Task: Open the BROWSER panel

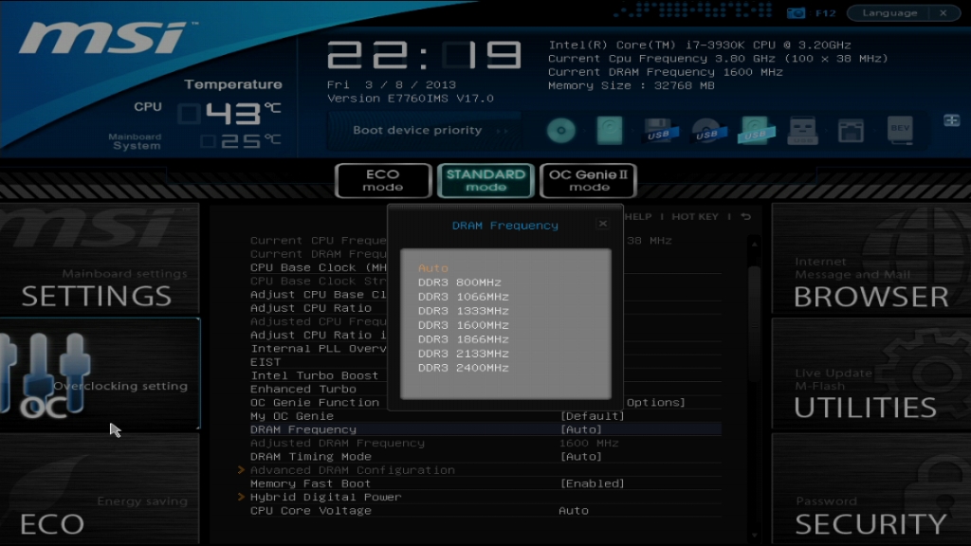Action: (870, 259)
